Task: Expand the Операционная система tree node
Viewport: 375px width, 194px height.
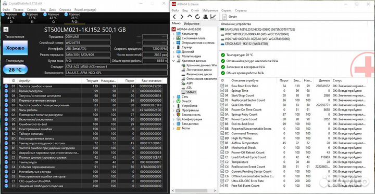Action: pyautogui.click(x=173, y=43)
